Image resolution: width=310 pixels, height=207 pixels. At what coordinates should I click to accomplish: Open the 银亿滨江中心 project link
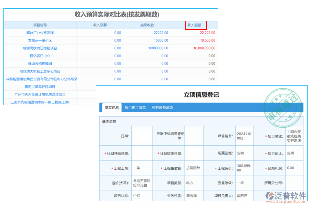(x=41, y=56)
